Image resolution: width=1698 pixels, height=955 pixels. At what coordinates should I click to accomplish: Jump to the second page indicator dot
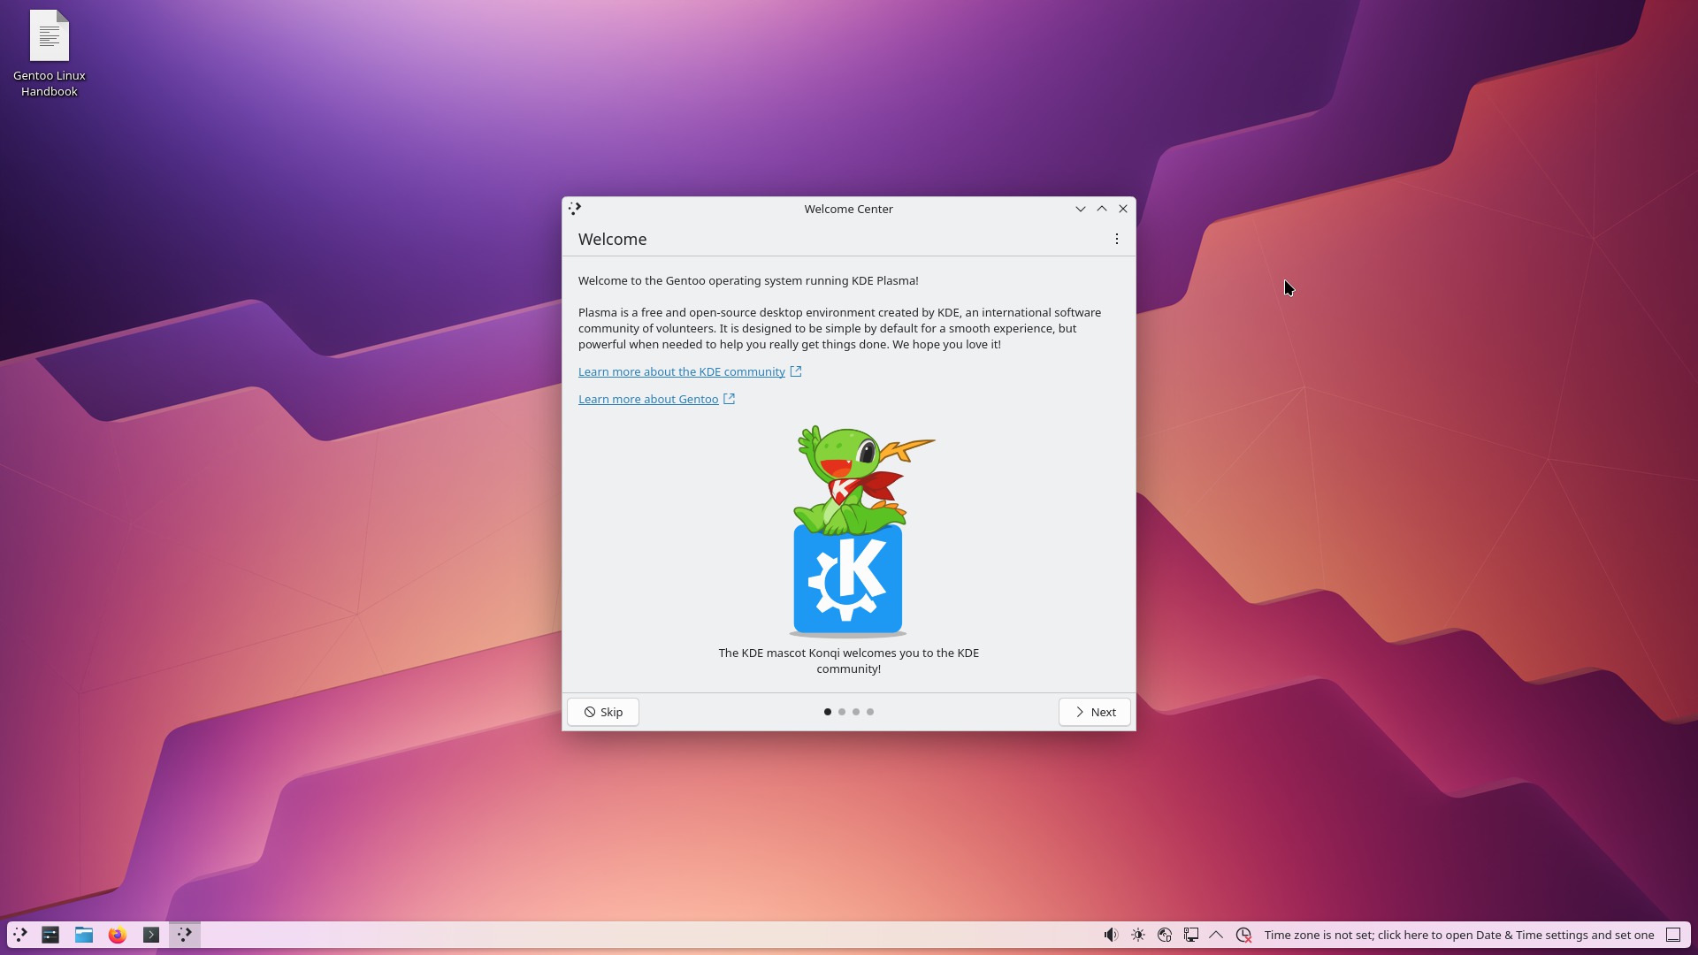pyautogui.click(x=842, y=712)
